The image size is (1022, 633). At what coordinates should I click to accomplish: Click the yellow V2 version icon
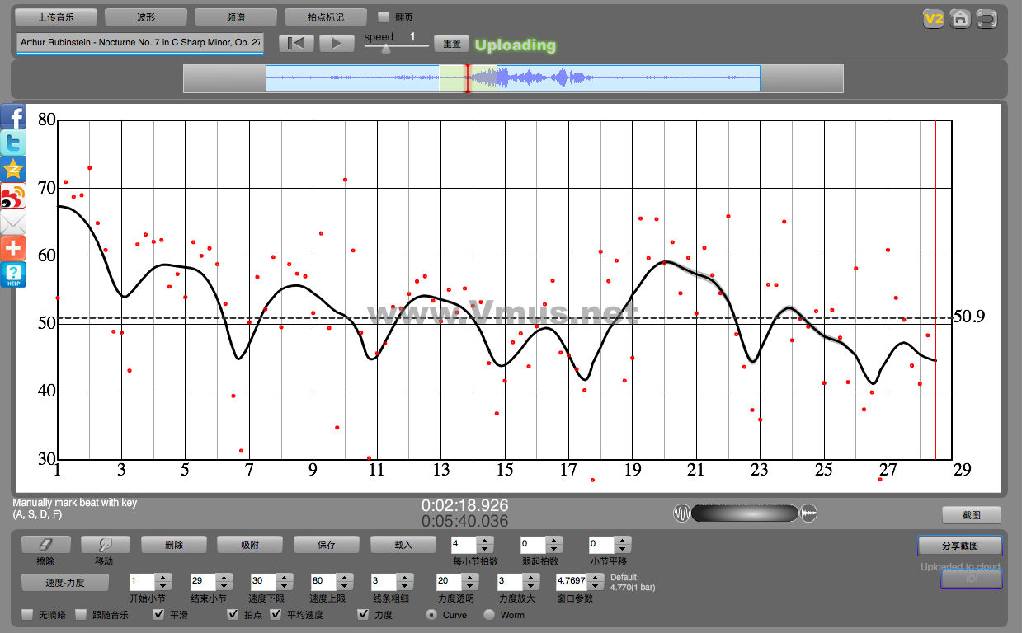click(x=933, y=19)
